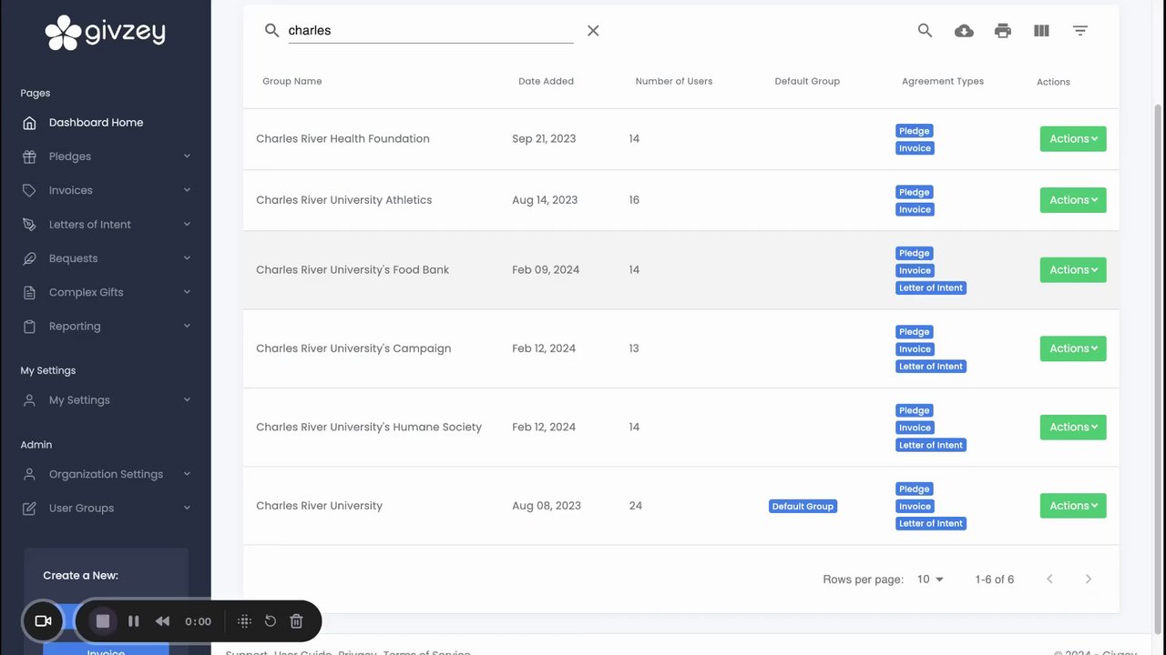Click the download CSV cloud icon
Viewport: 1166px width, 655px height.
[964, 31]
